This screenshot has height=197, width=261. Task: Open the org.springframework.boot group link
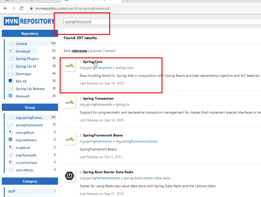[x=100, y=178]
